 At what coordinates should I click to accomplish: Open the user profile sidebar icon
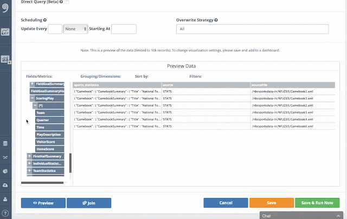[x=5, y=199]
